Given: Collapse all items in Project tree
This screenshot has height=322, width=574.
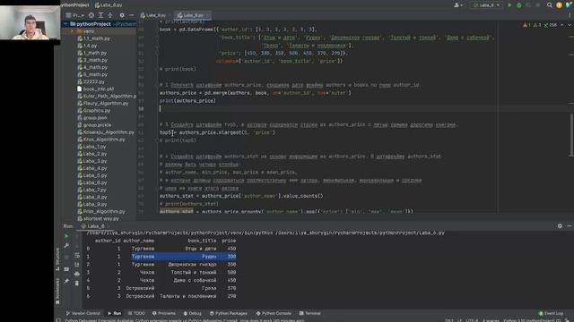Looking at the screenshot, I should point(110,15).
